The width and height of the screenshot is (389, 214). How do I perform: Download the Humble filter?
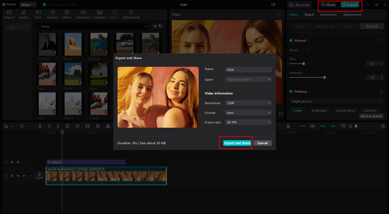55,52
